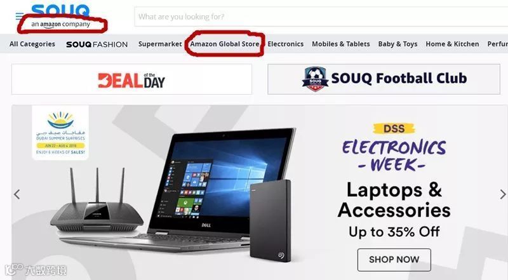Focus the "What are you looking for?" search box
Viewport: 508px width, 280px height.
tap(321, 17)
